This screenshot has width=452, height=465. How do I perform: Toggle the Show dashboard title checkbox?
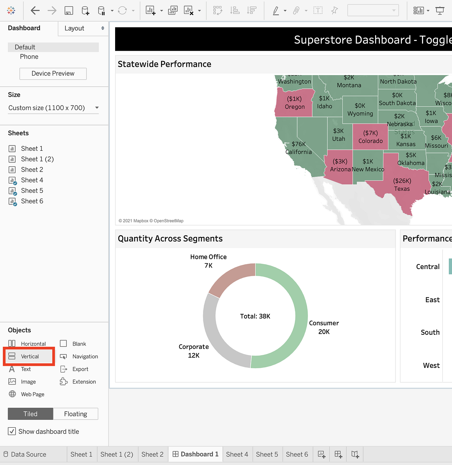point(12,431)
